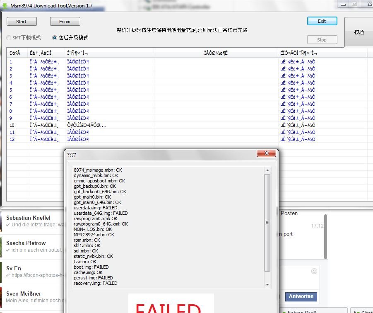
Task: Click log entry rawprogram0.xml: OK
Action: [x=96, y=218]
